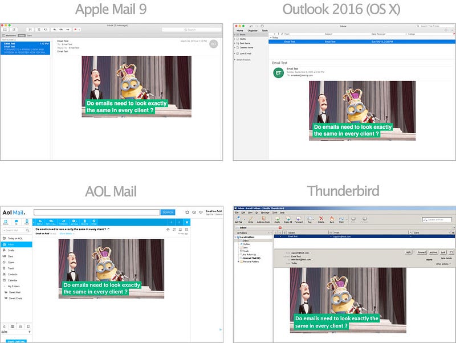Open the Help menu in Thunderbird
This screenshot has height=343, width=456.
point(282,213)
